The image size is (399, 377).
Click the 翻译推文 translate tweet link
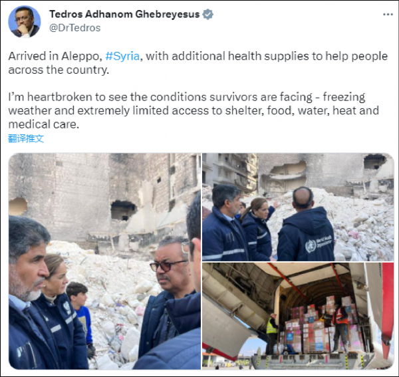pos(26,138)
